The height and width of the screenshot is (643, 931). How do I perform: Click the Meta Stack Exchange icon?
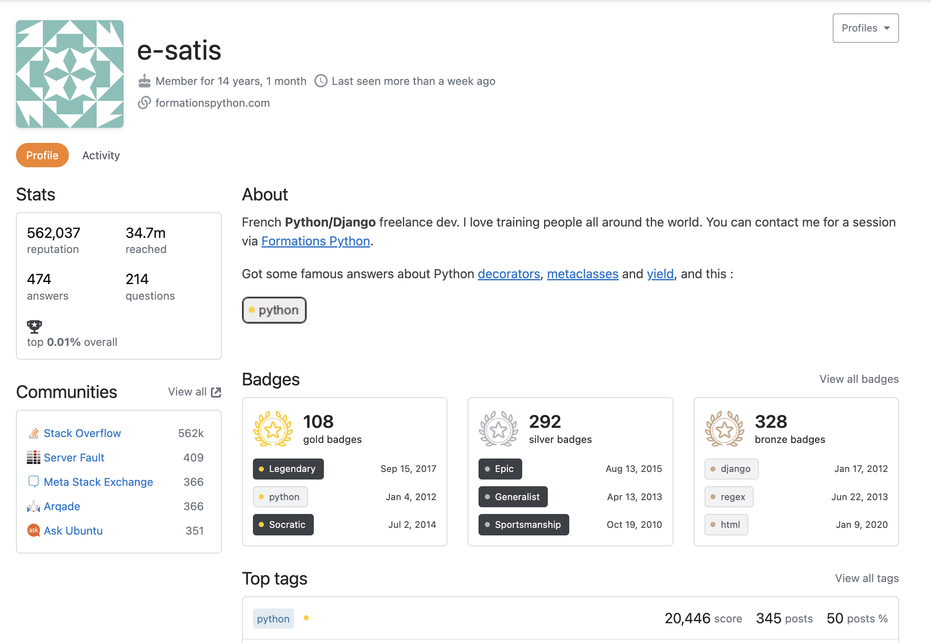pos(34,482)
